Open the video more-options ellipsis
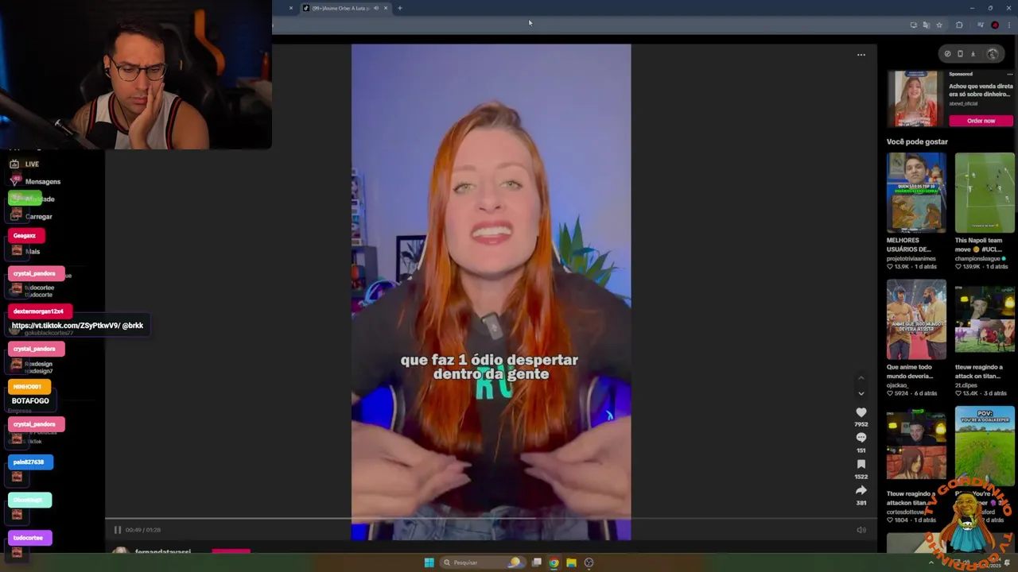Image resolution: width=1018 pixels, height=572 pixels. pos(861,55)
